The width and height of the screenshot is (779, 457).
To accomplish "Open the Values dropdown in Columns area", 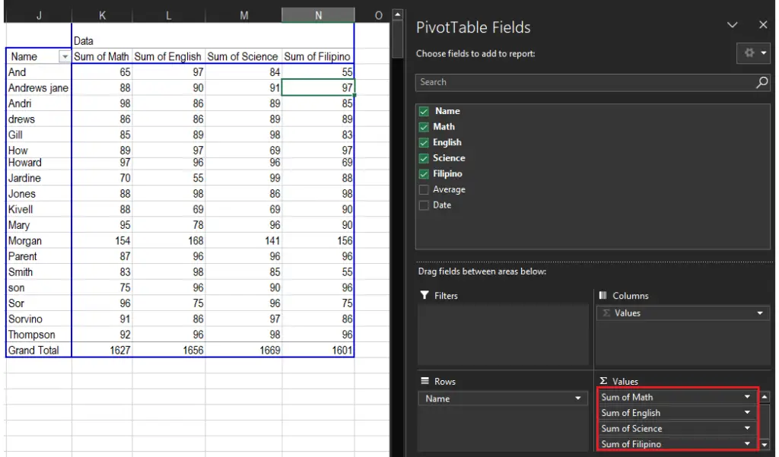I will point(759,313).
